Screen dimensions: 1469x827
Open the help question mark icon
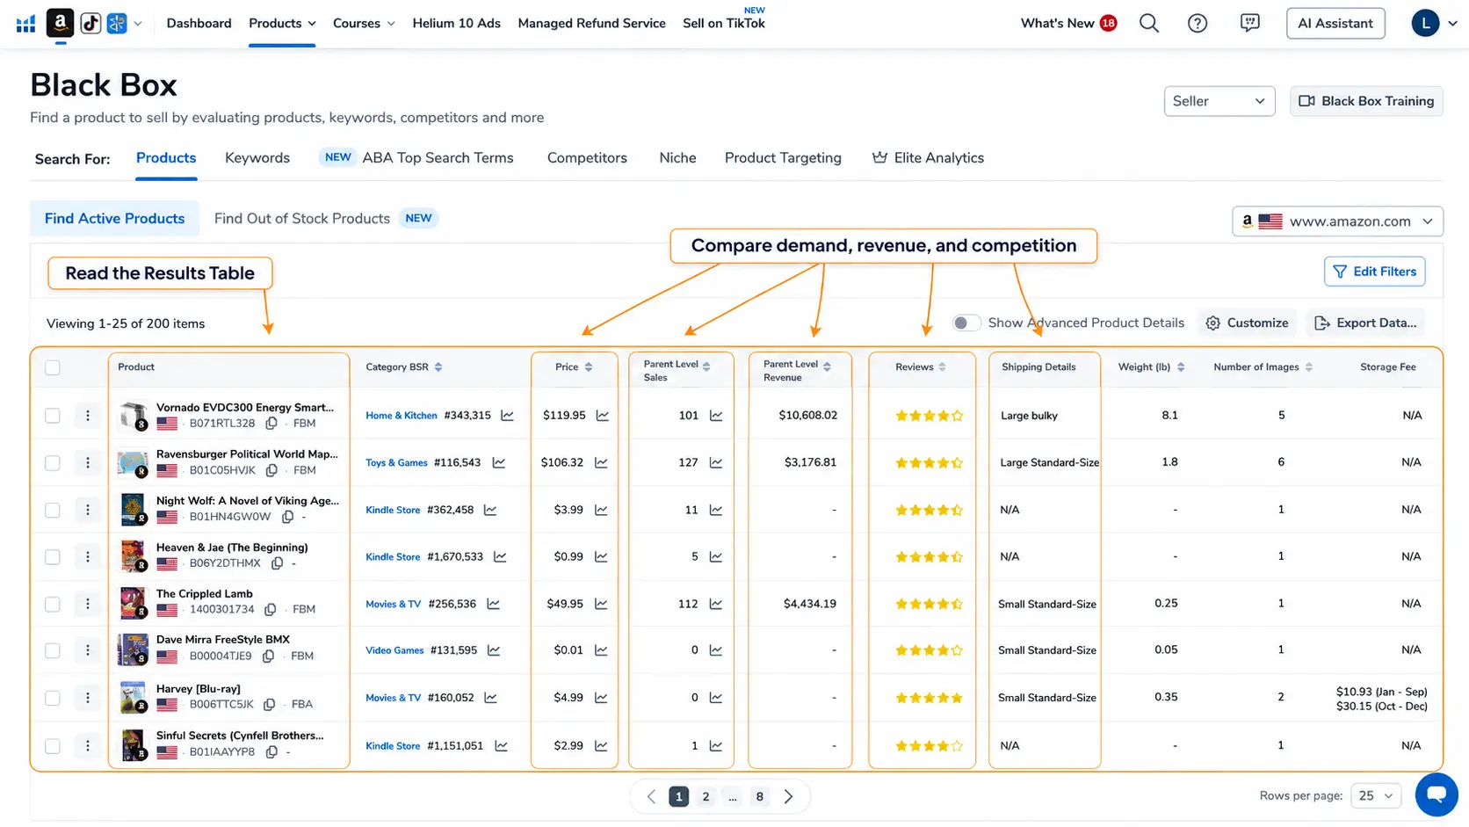click(1198, 24)
